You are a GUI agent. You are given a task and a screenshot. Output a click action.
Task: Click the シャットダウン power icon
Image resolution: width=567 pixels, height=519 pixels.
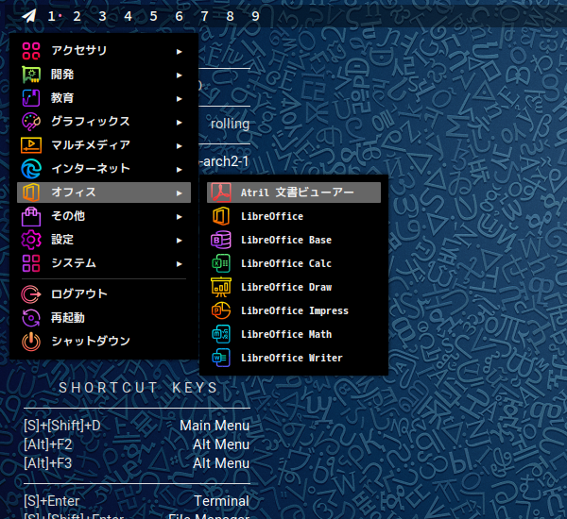coord(31,342)
